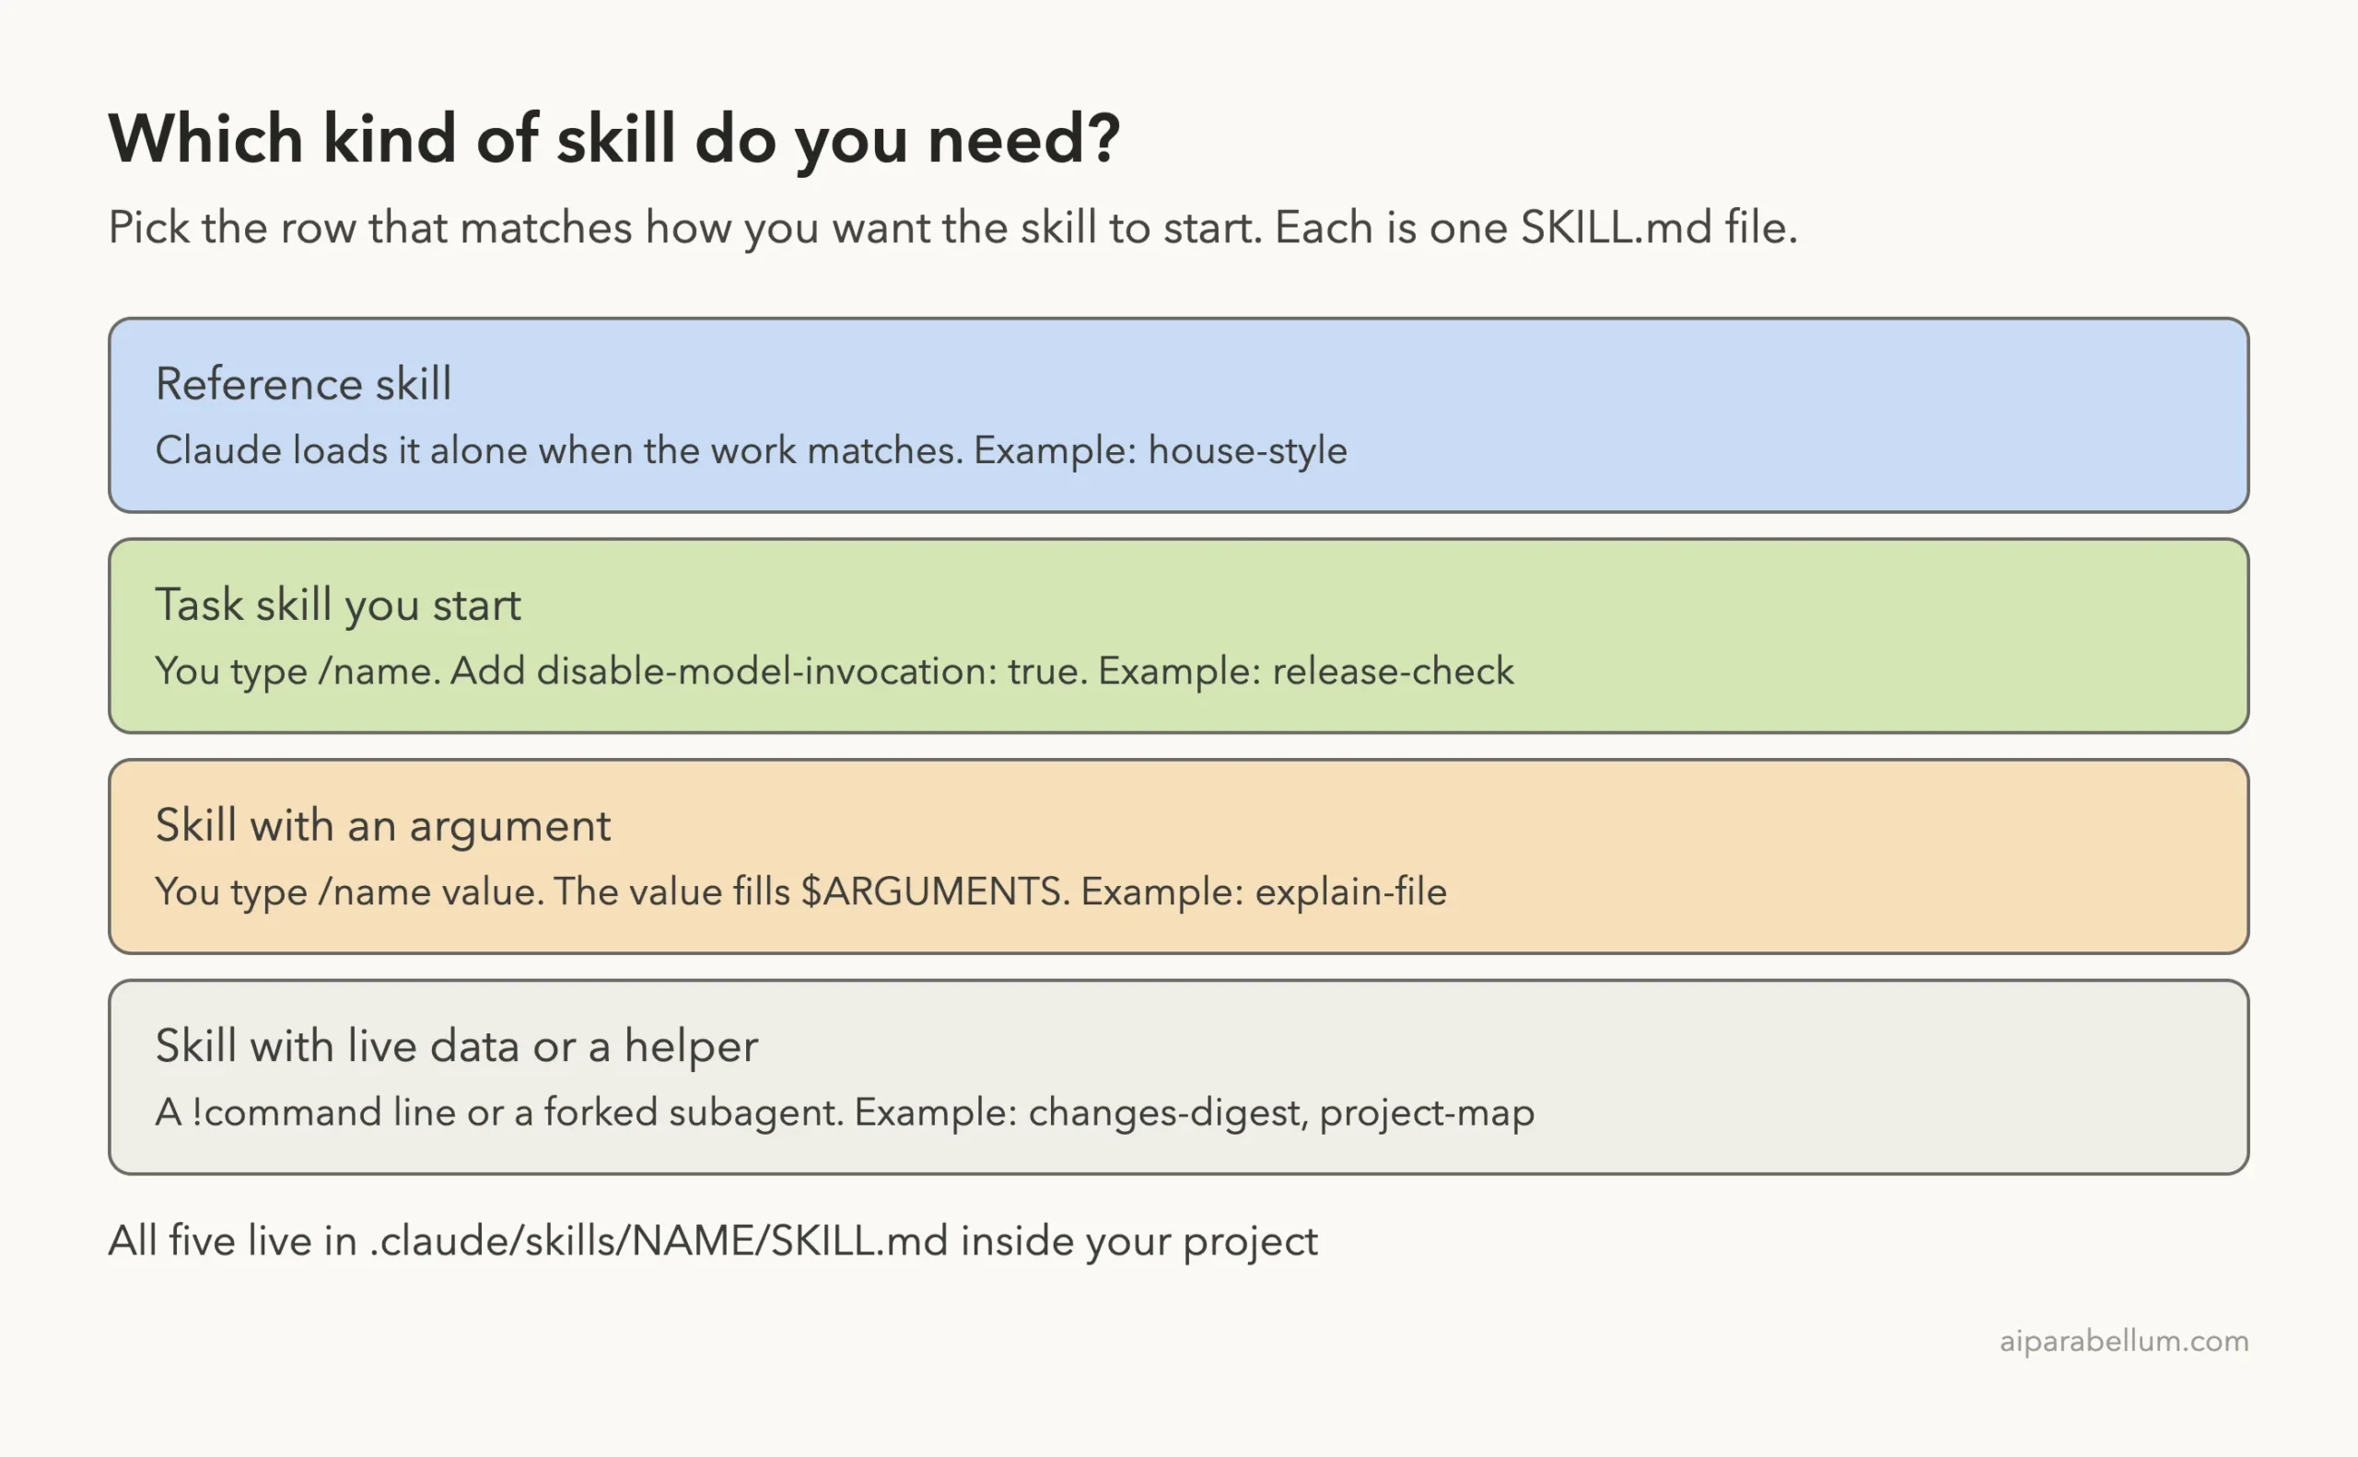Click the line 'Claude loads it alone when the work matches'
This screenshot has width=2358, height=1457.
[751, 451]
